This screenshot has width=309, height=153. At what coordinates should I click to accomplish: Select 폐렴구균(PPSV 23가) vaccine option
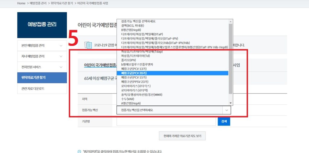[x=172, y=82]
